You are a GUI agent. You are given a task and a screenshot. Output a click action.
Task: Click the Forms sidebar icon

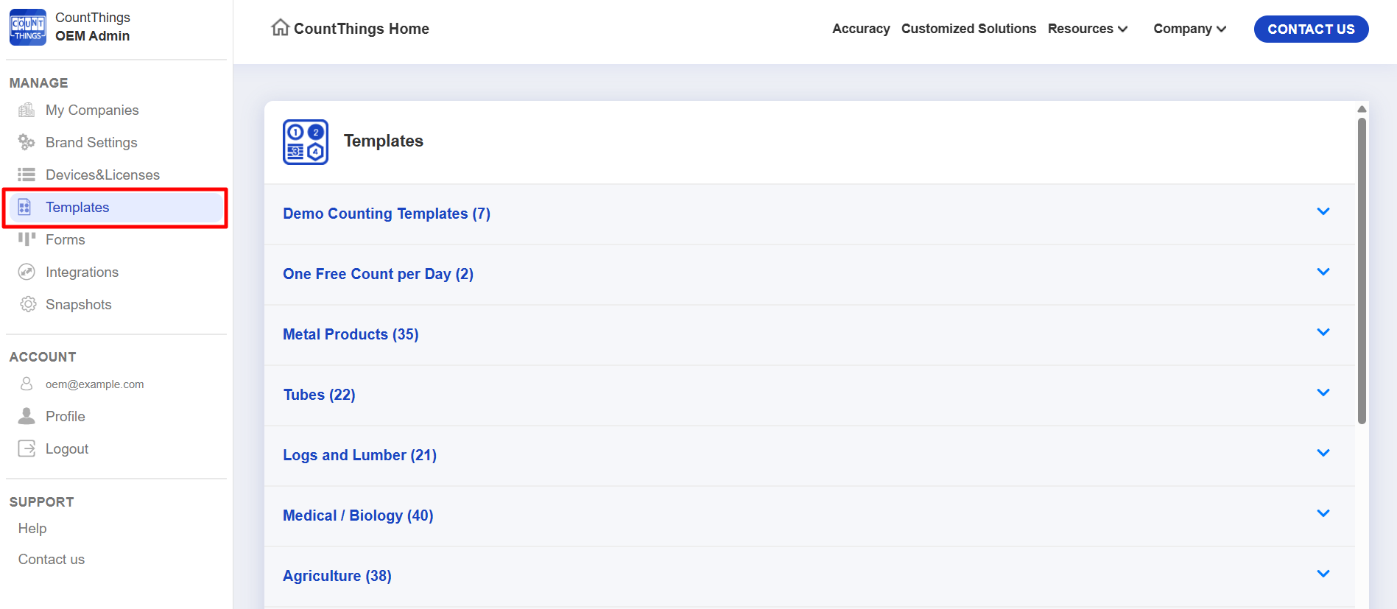pyautogui.click(x=27, y=239)
